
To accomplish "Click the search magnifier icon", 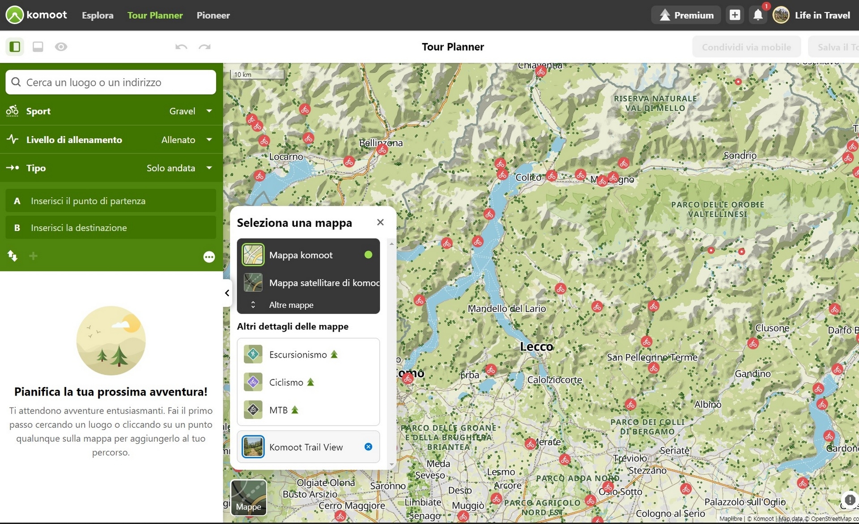I will click(16, 82).
